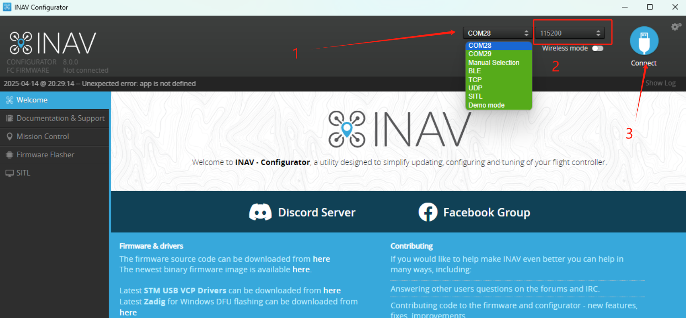Open the SITL sidebar tab

click(x=55, y=173)
